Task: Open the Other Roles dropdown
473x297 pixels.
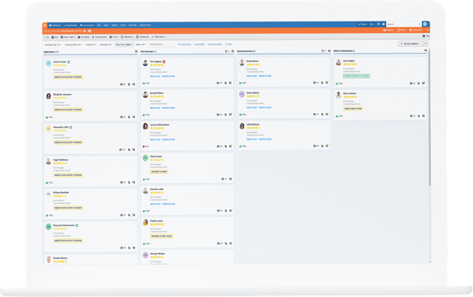Action: [159, 37]
